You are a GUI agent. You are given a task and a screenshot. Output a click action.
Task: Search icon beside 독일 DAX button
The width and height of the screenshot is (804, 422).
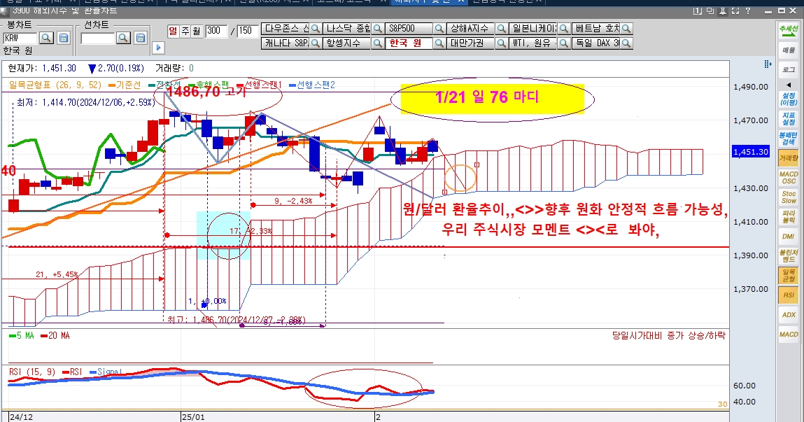point(626,43)
